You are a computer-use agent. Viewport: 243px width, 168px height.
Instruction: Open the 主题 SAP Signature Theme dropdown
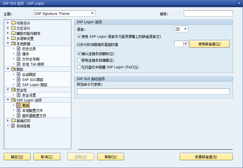coord(92,13)
